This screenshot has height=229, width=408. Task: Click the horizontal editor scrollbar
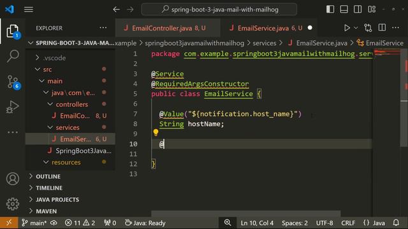point(245,214)
